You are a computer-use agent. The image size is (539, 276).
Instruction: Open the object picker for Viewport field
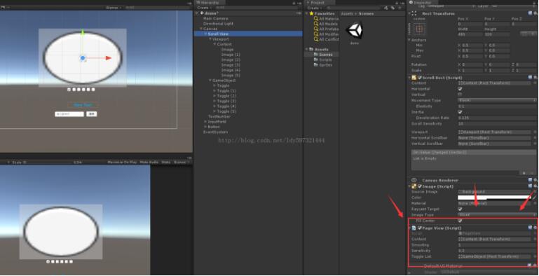coord(535,132)
